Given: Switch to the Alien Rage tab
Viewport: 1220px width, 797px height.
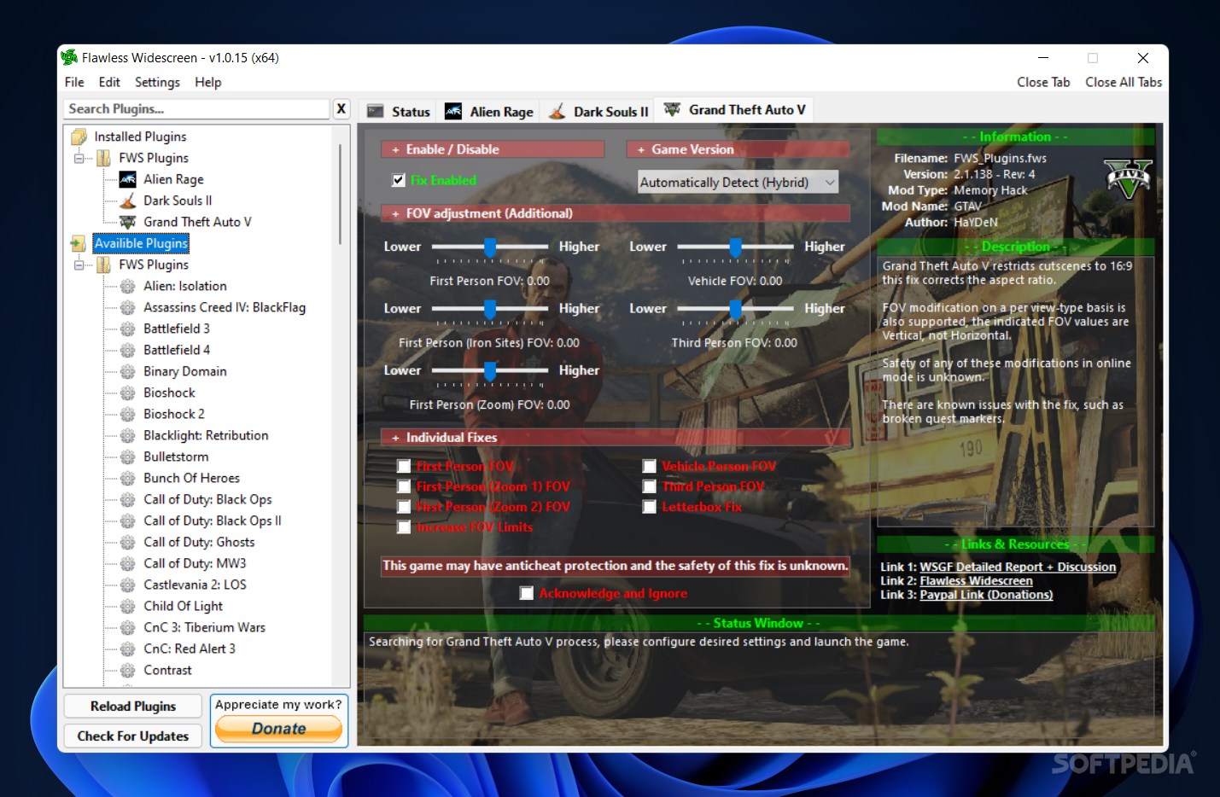Looking at the screenshot, I should click(489, 112).
